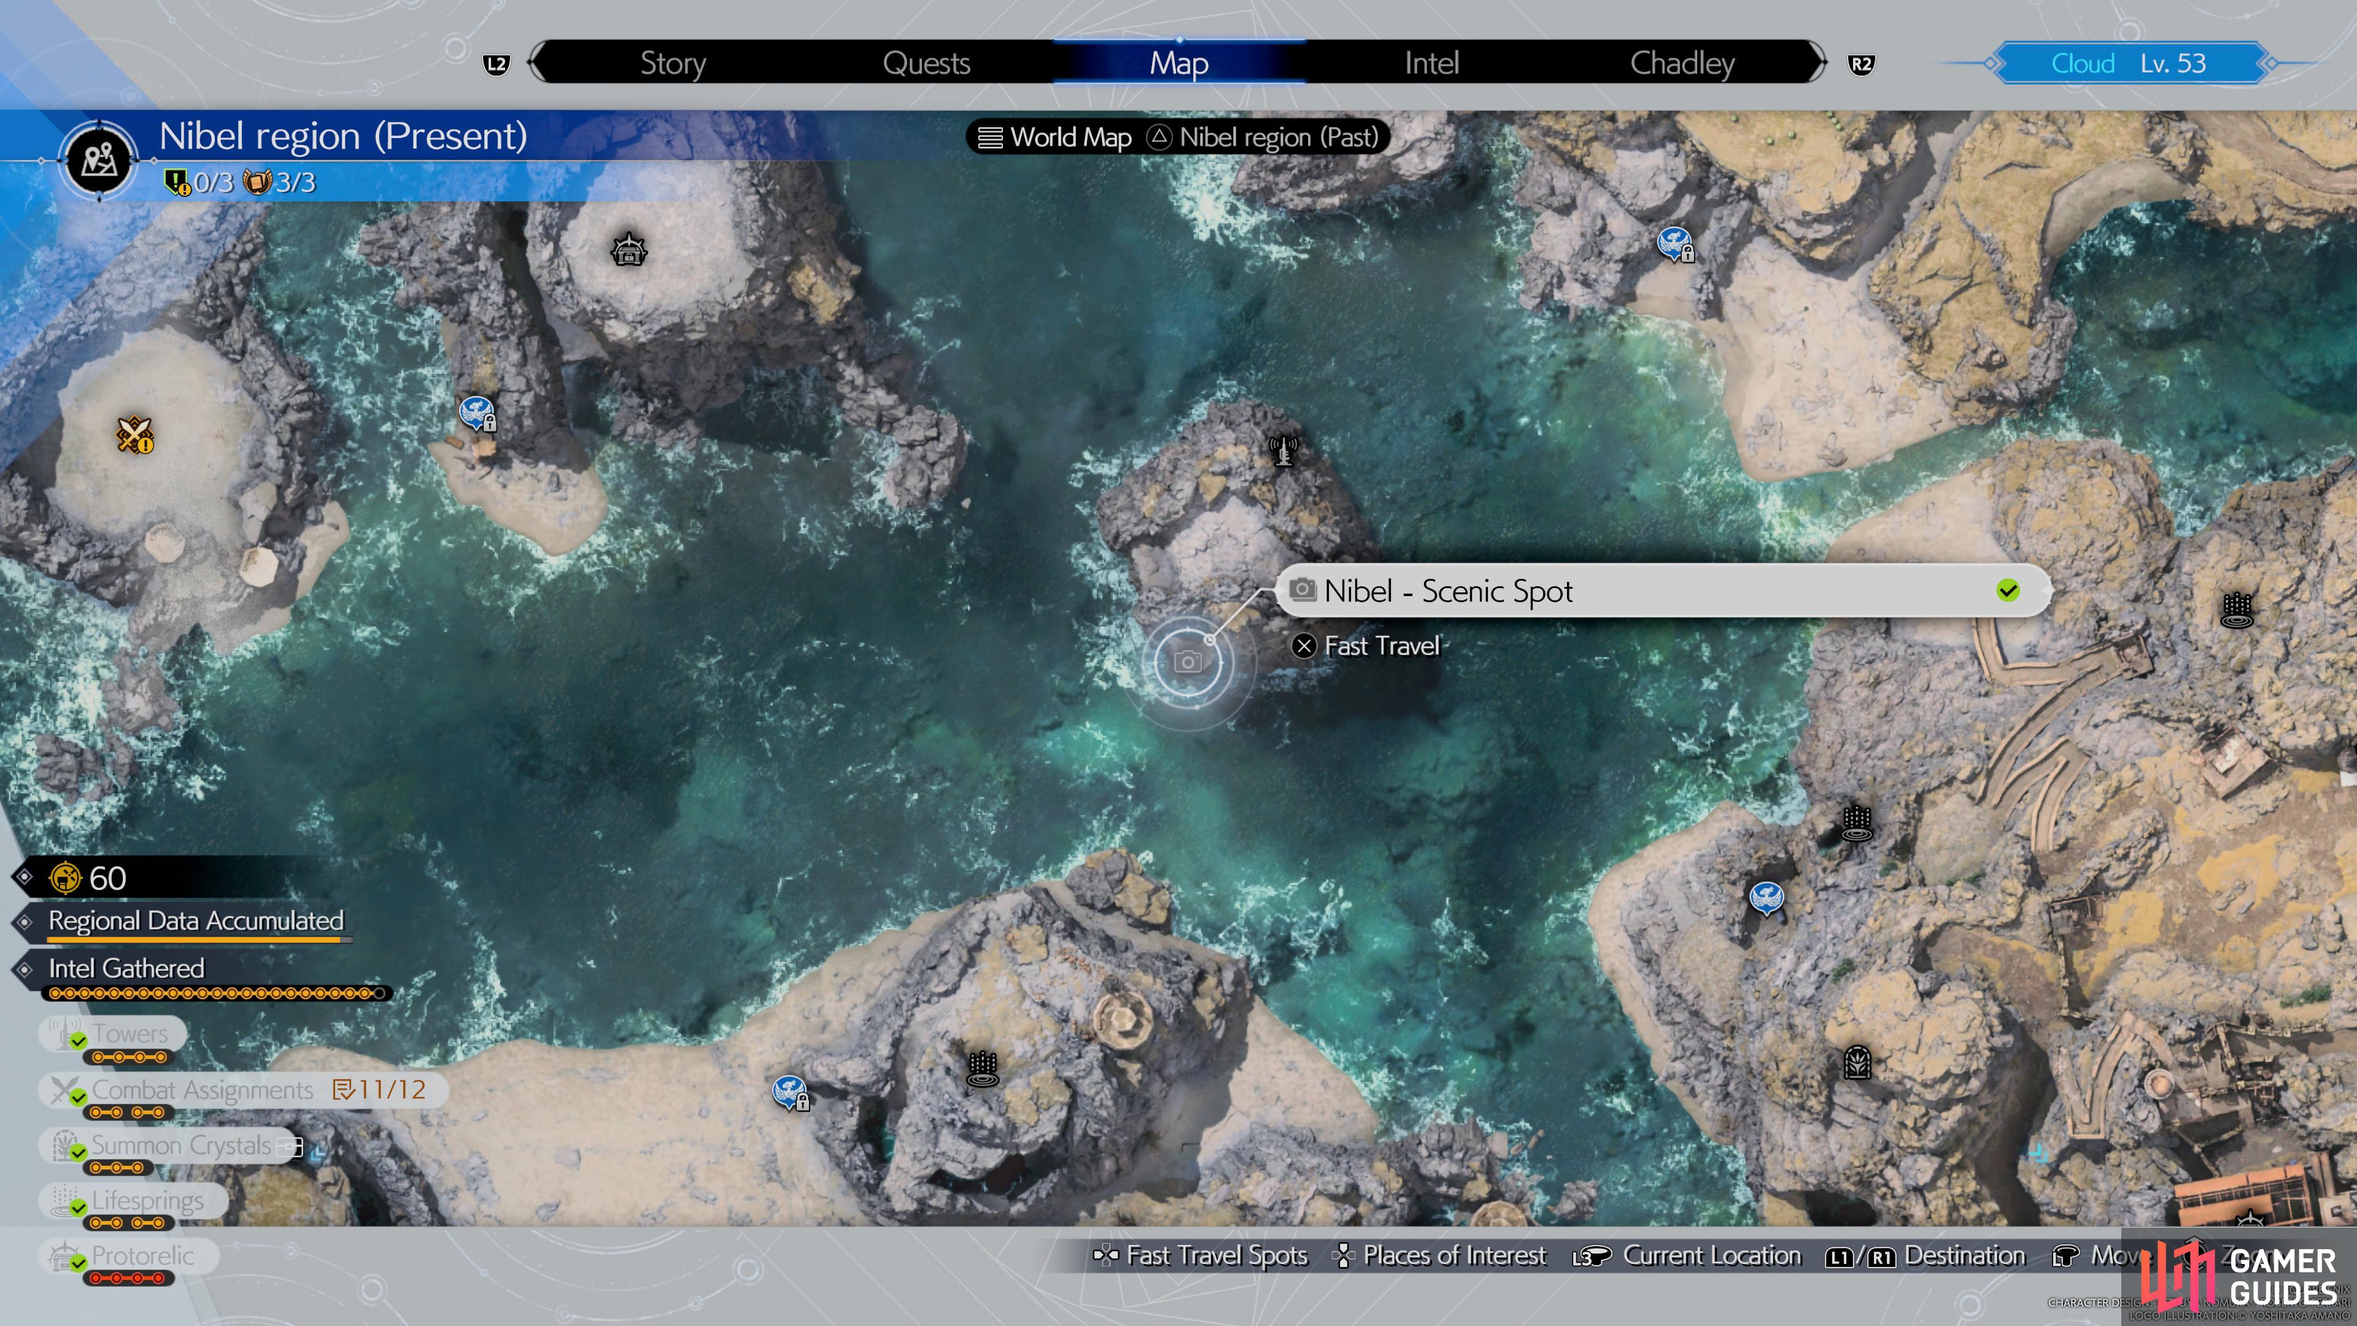Toggle the Summon Crystals intel filter
Image resolution: width=2357 pixels, height=1326 pixels.
point(171,1146)
